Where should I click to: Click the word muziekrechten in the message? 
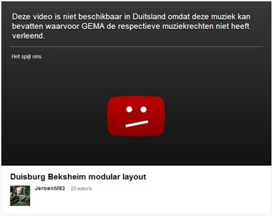pyautogui.click(x=188, y=26)
